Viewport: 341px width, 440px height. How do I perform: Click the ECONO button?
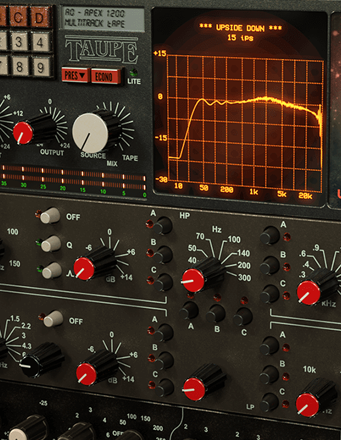[x=106, y=76]
